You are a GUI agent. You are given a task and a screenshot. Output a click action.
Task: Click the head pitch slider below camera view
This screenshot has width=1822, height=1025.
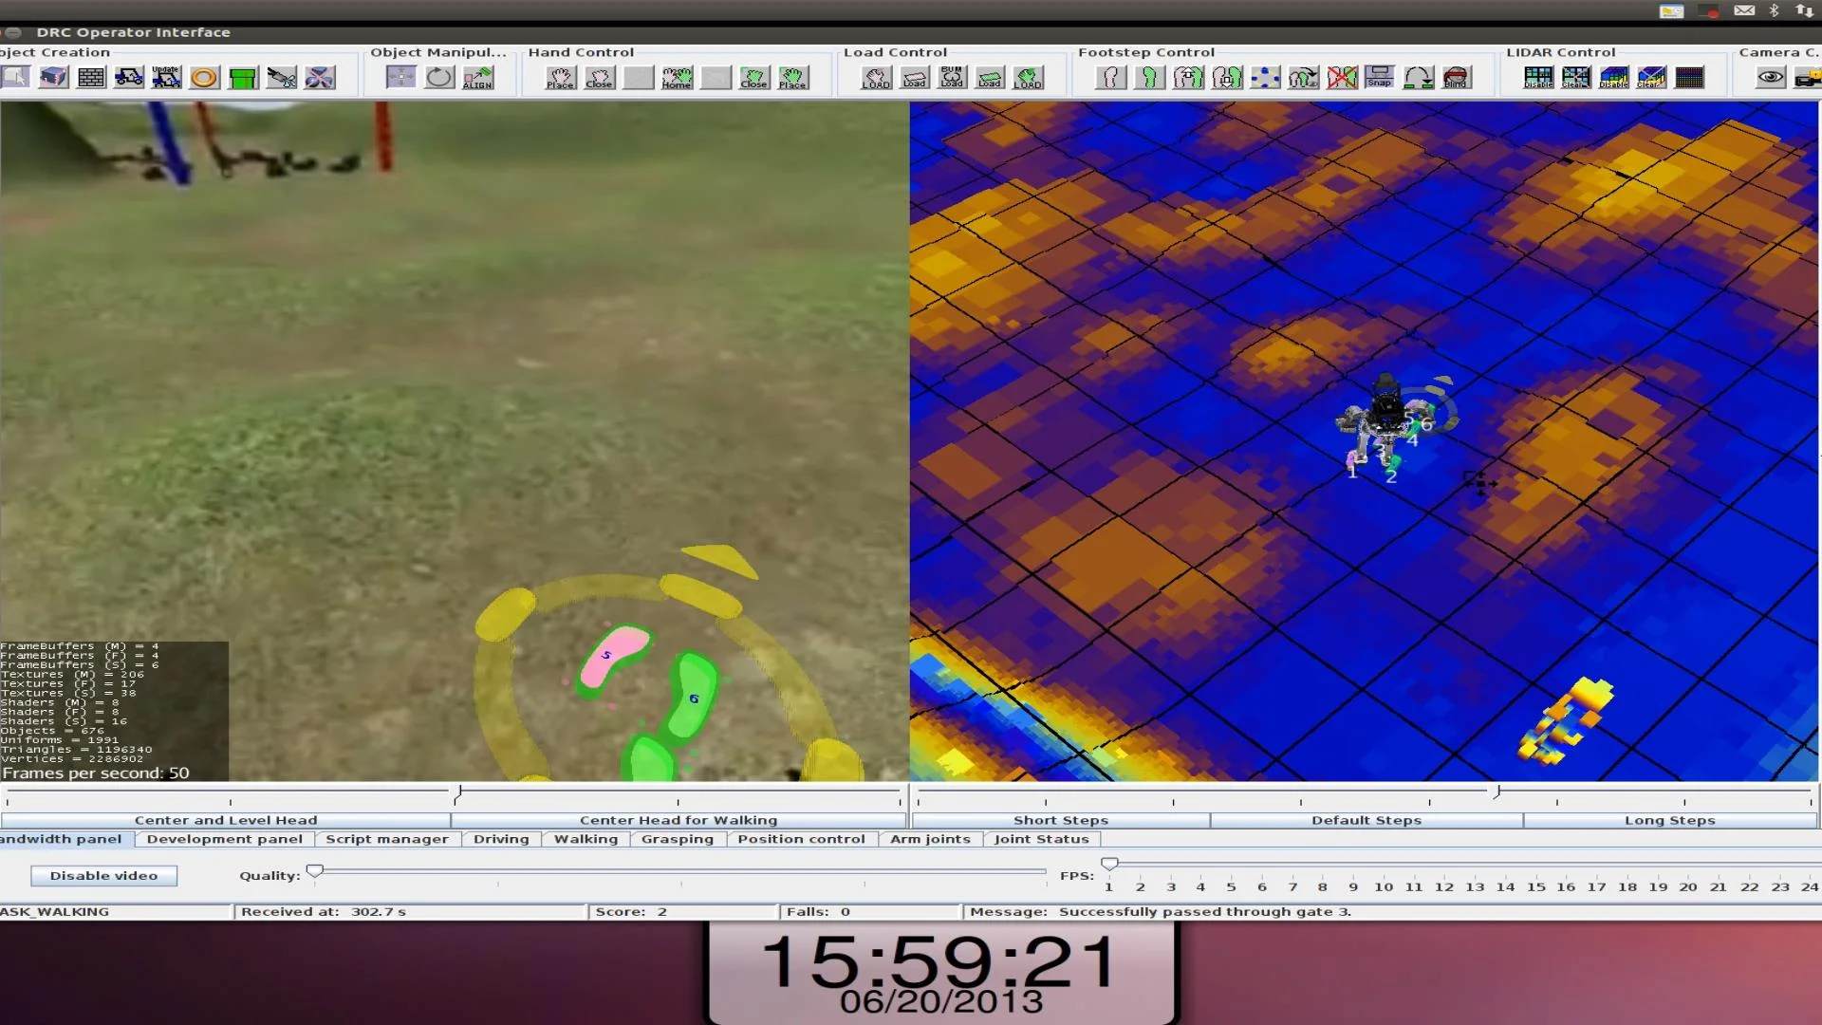(x=459, y=791)
